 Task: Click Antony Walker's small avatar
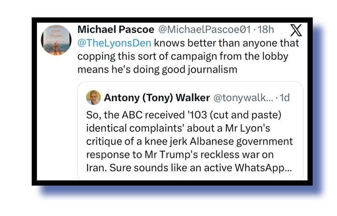coord(93,97)
